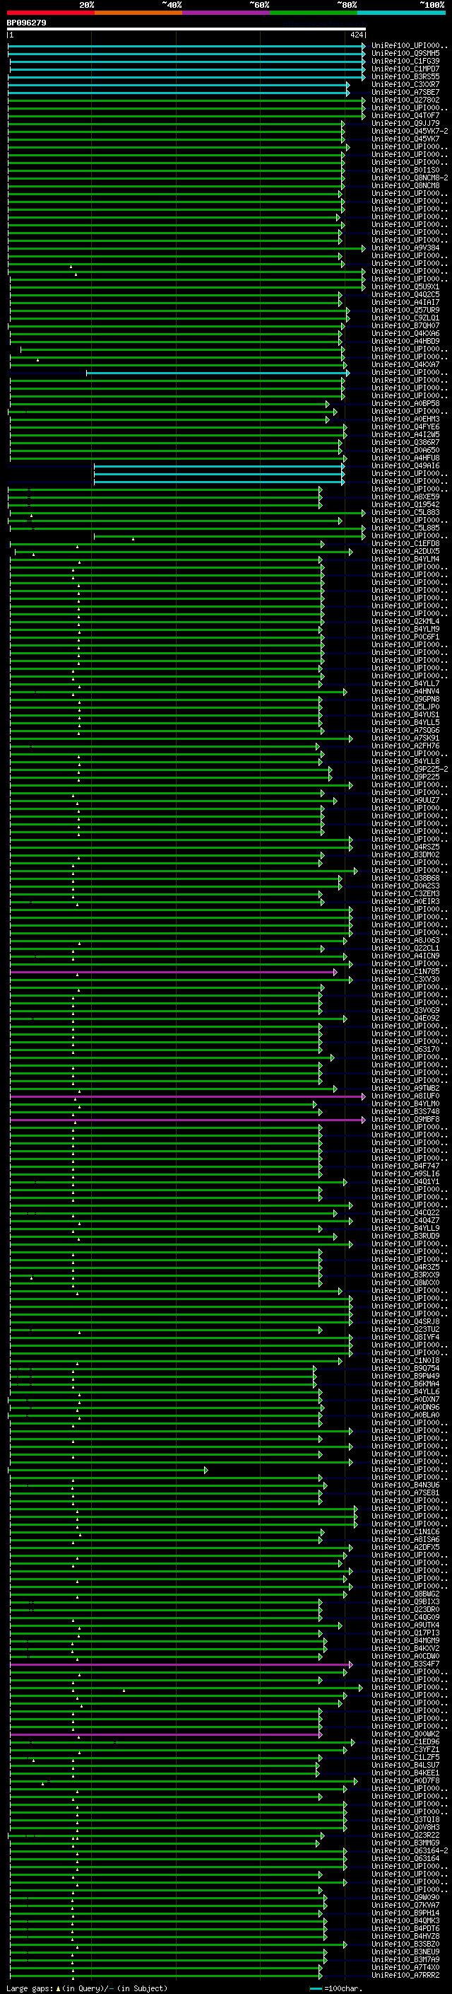Click the purple ~60% identity legend segment
Viewport: 452px width, 1994px height.
[x=227, y=13]
